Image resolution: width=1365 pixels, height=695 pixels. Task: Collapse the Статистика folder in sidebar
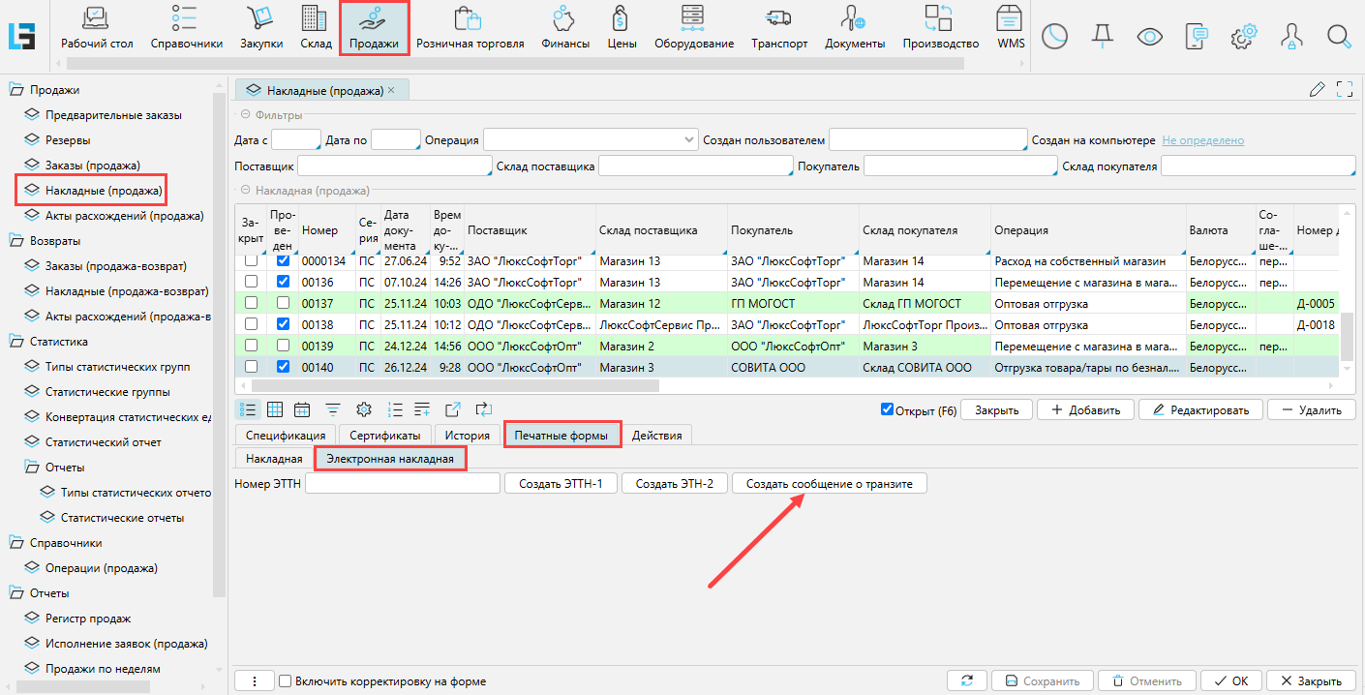pos(15,342)
